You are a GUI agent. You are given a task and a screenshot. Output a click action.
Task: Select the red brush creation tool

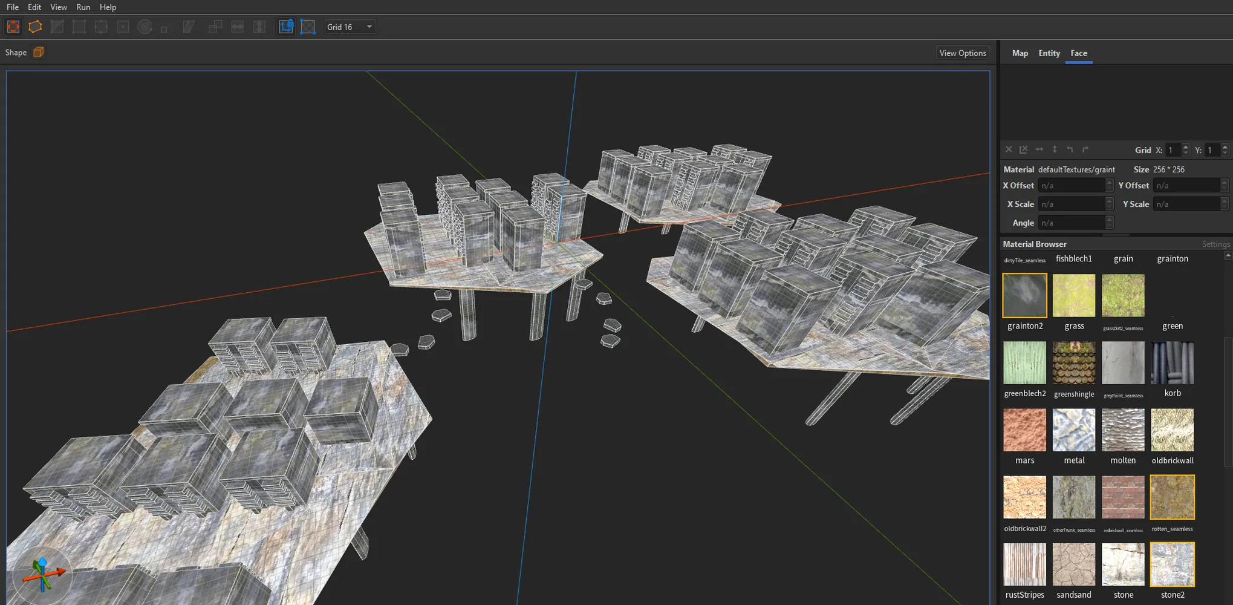[x=13, y=27]
